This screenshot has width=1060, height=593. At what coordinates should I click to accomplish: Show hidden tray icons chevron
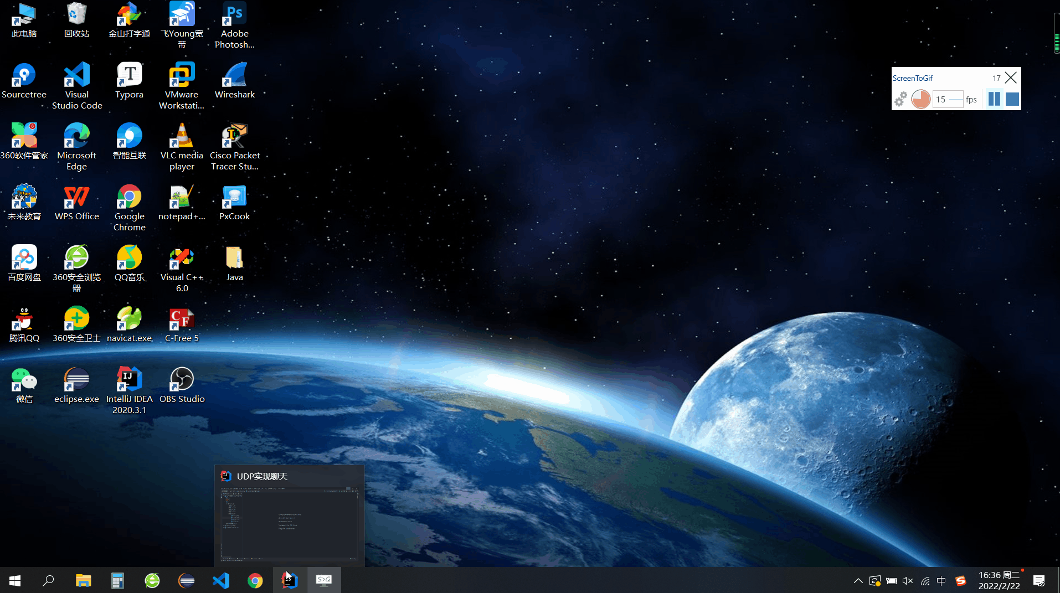(x=858, y=581)
